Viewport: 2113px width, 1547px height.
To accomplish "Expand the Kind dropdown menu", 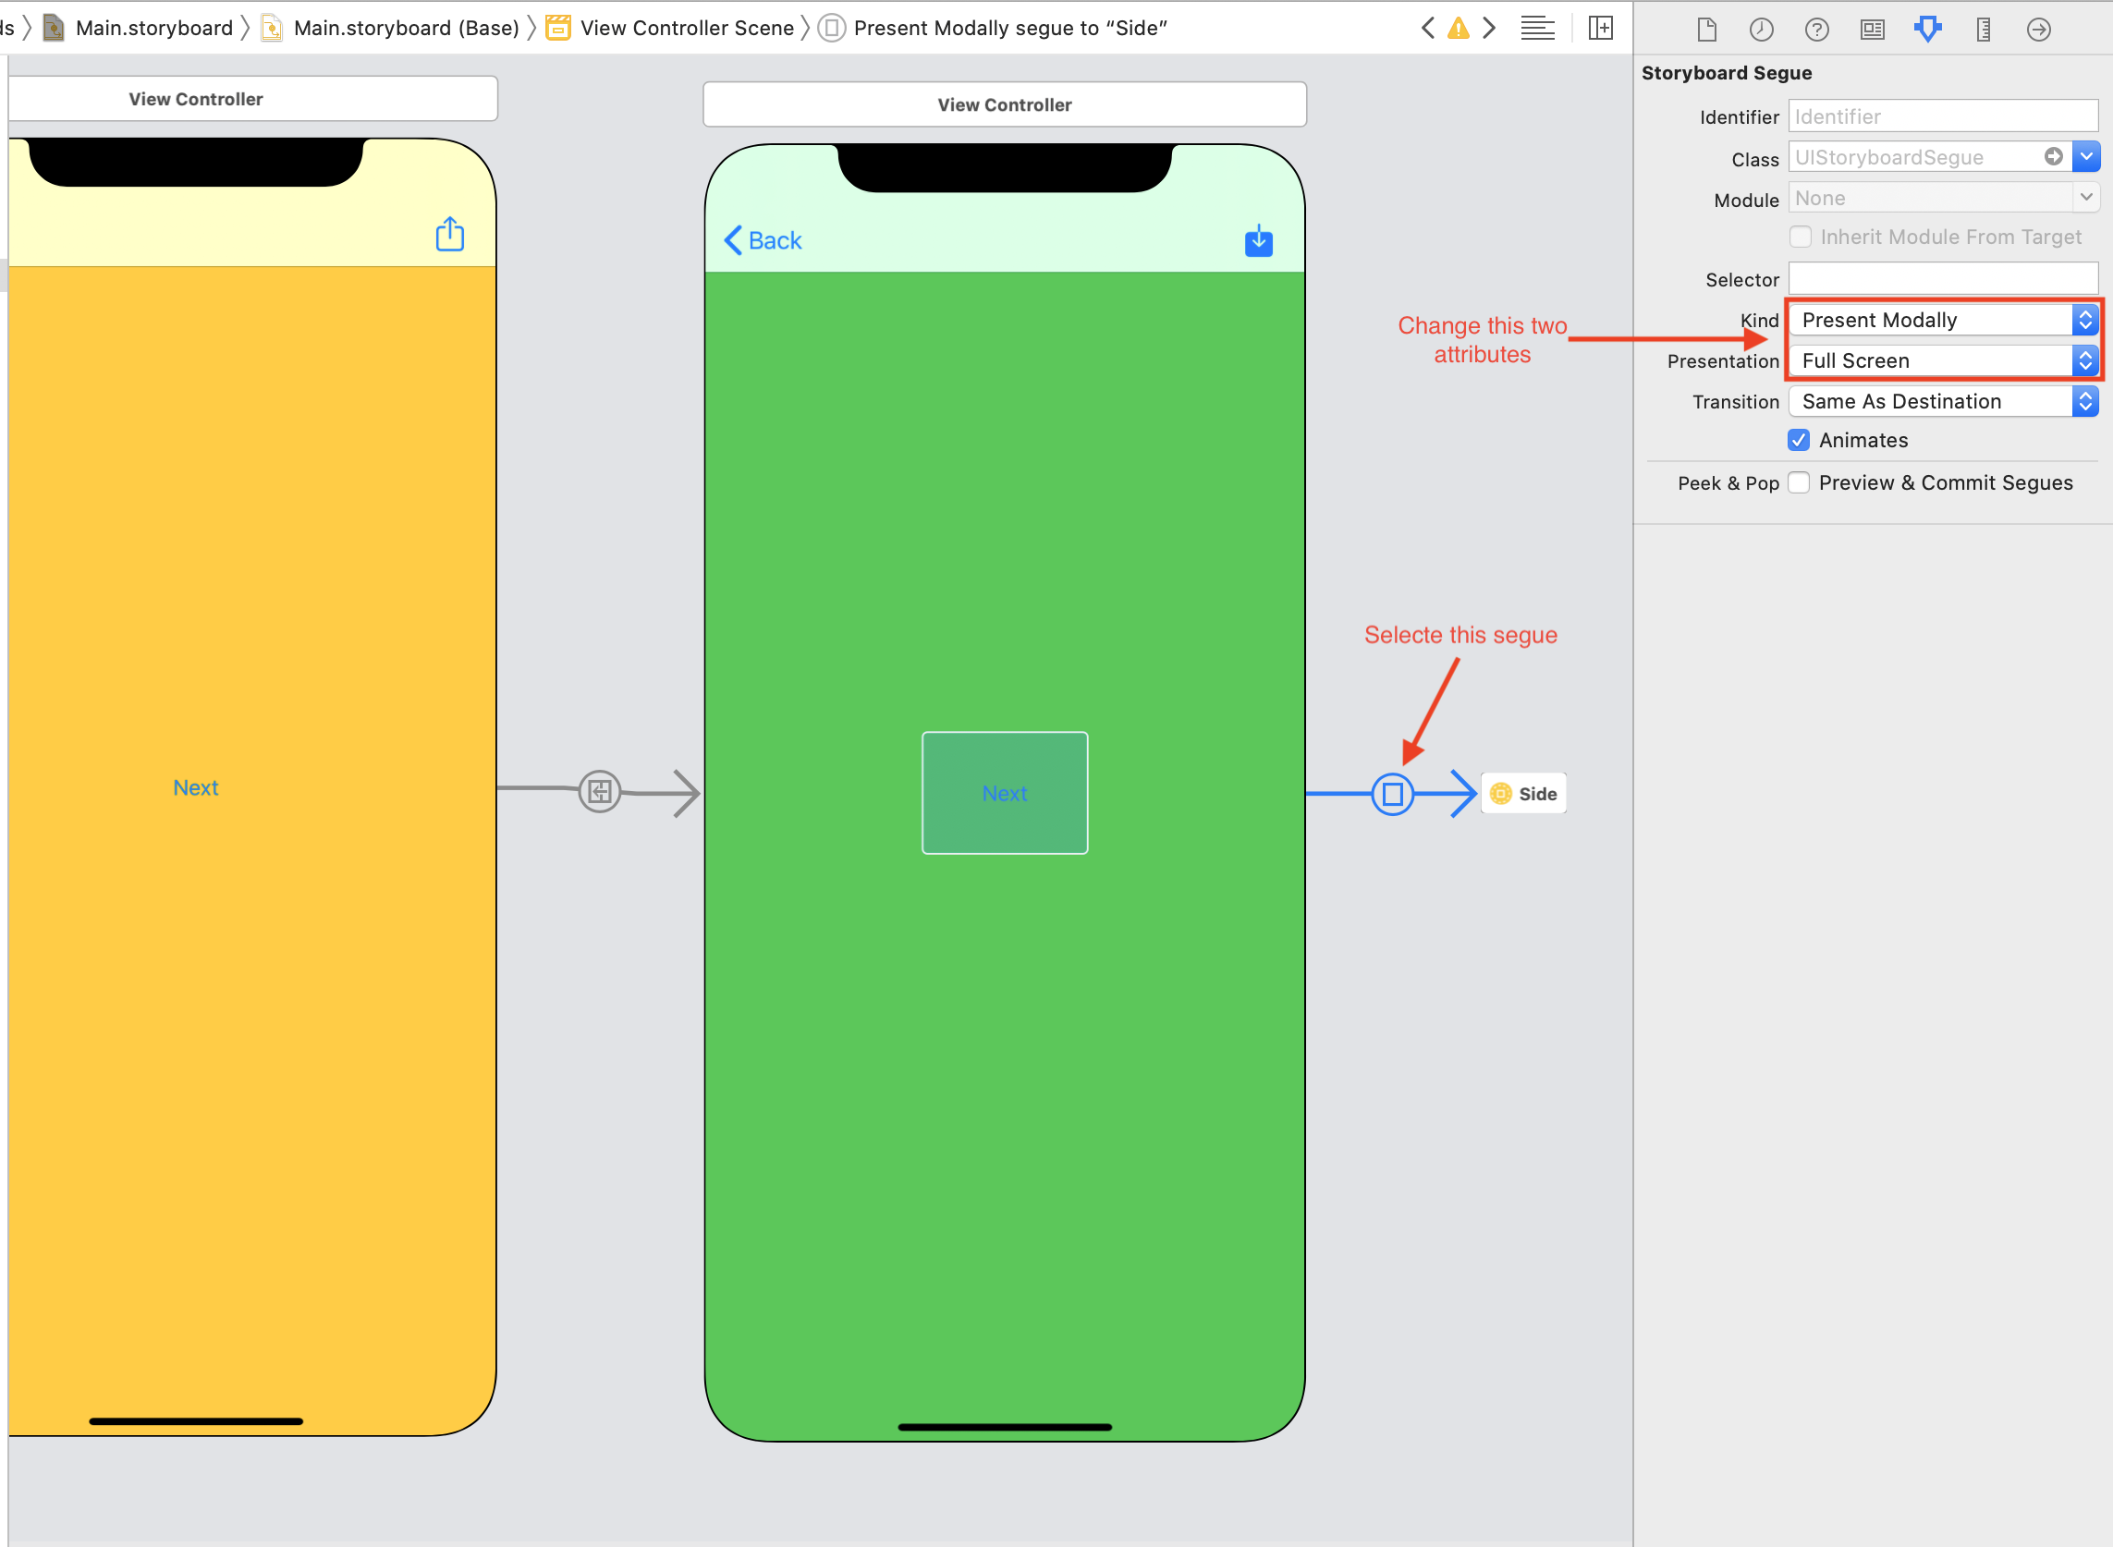I will [2085, 318].
